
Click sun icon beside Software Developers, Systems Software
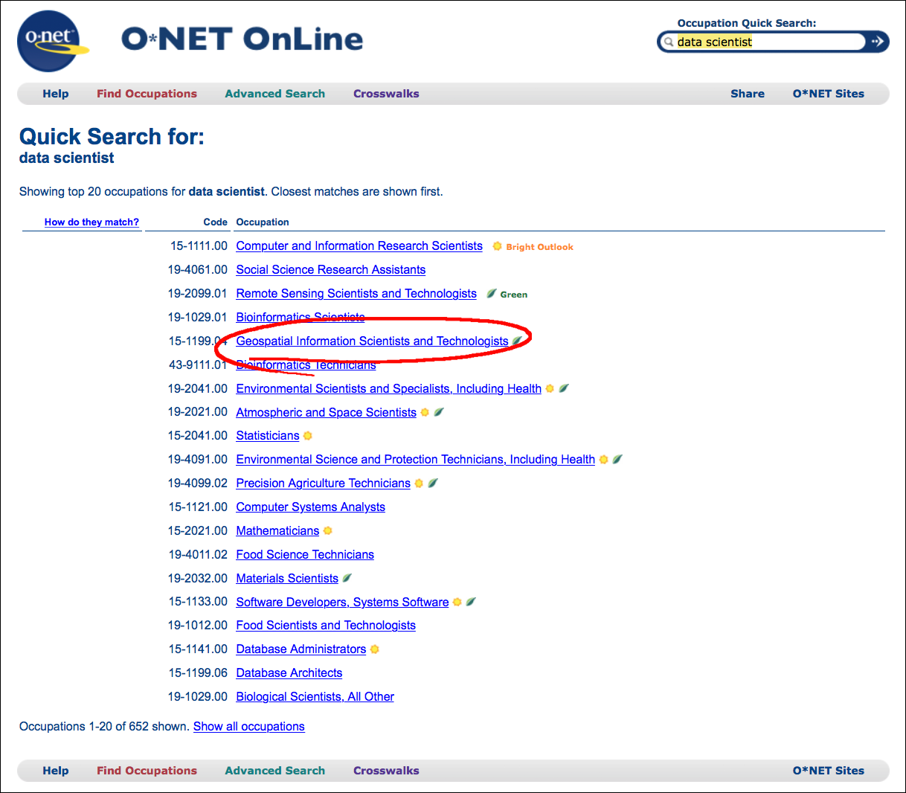(457, 602)
